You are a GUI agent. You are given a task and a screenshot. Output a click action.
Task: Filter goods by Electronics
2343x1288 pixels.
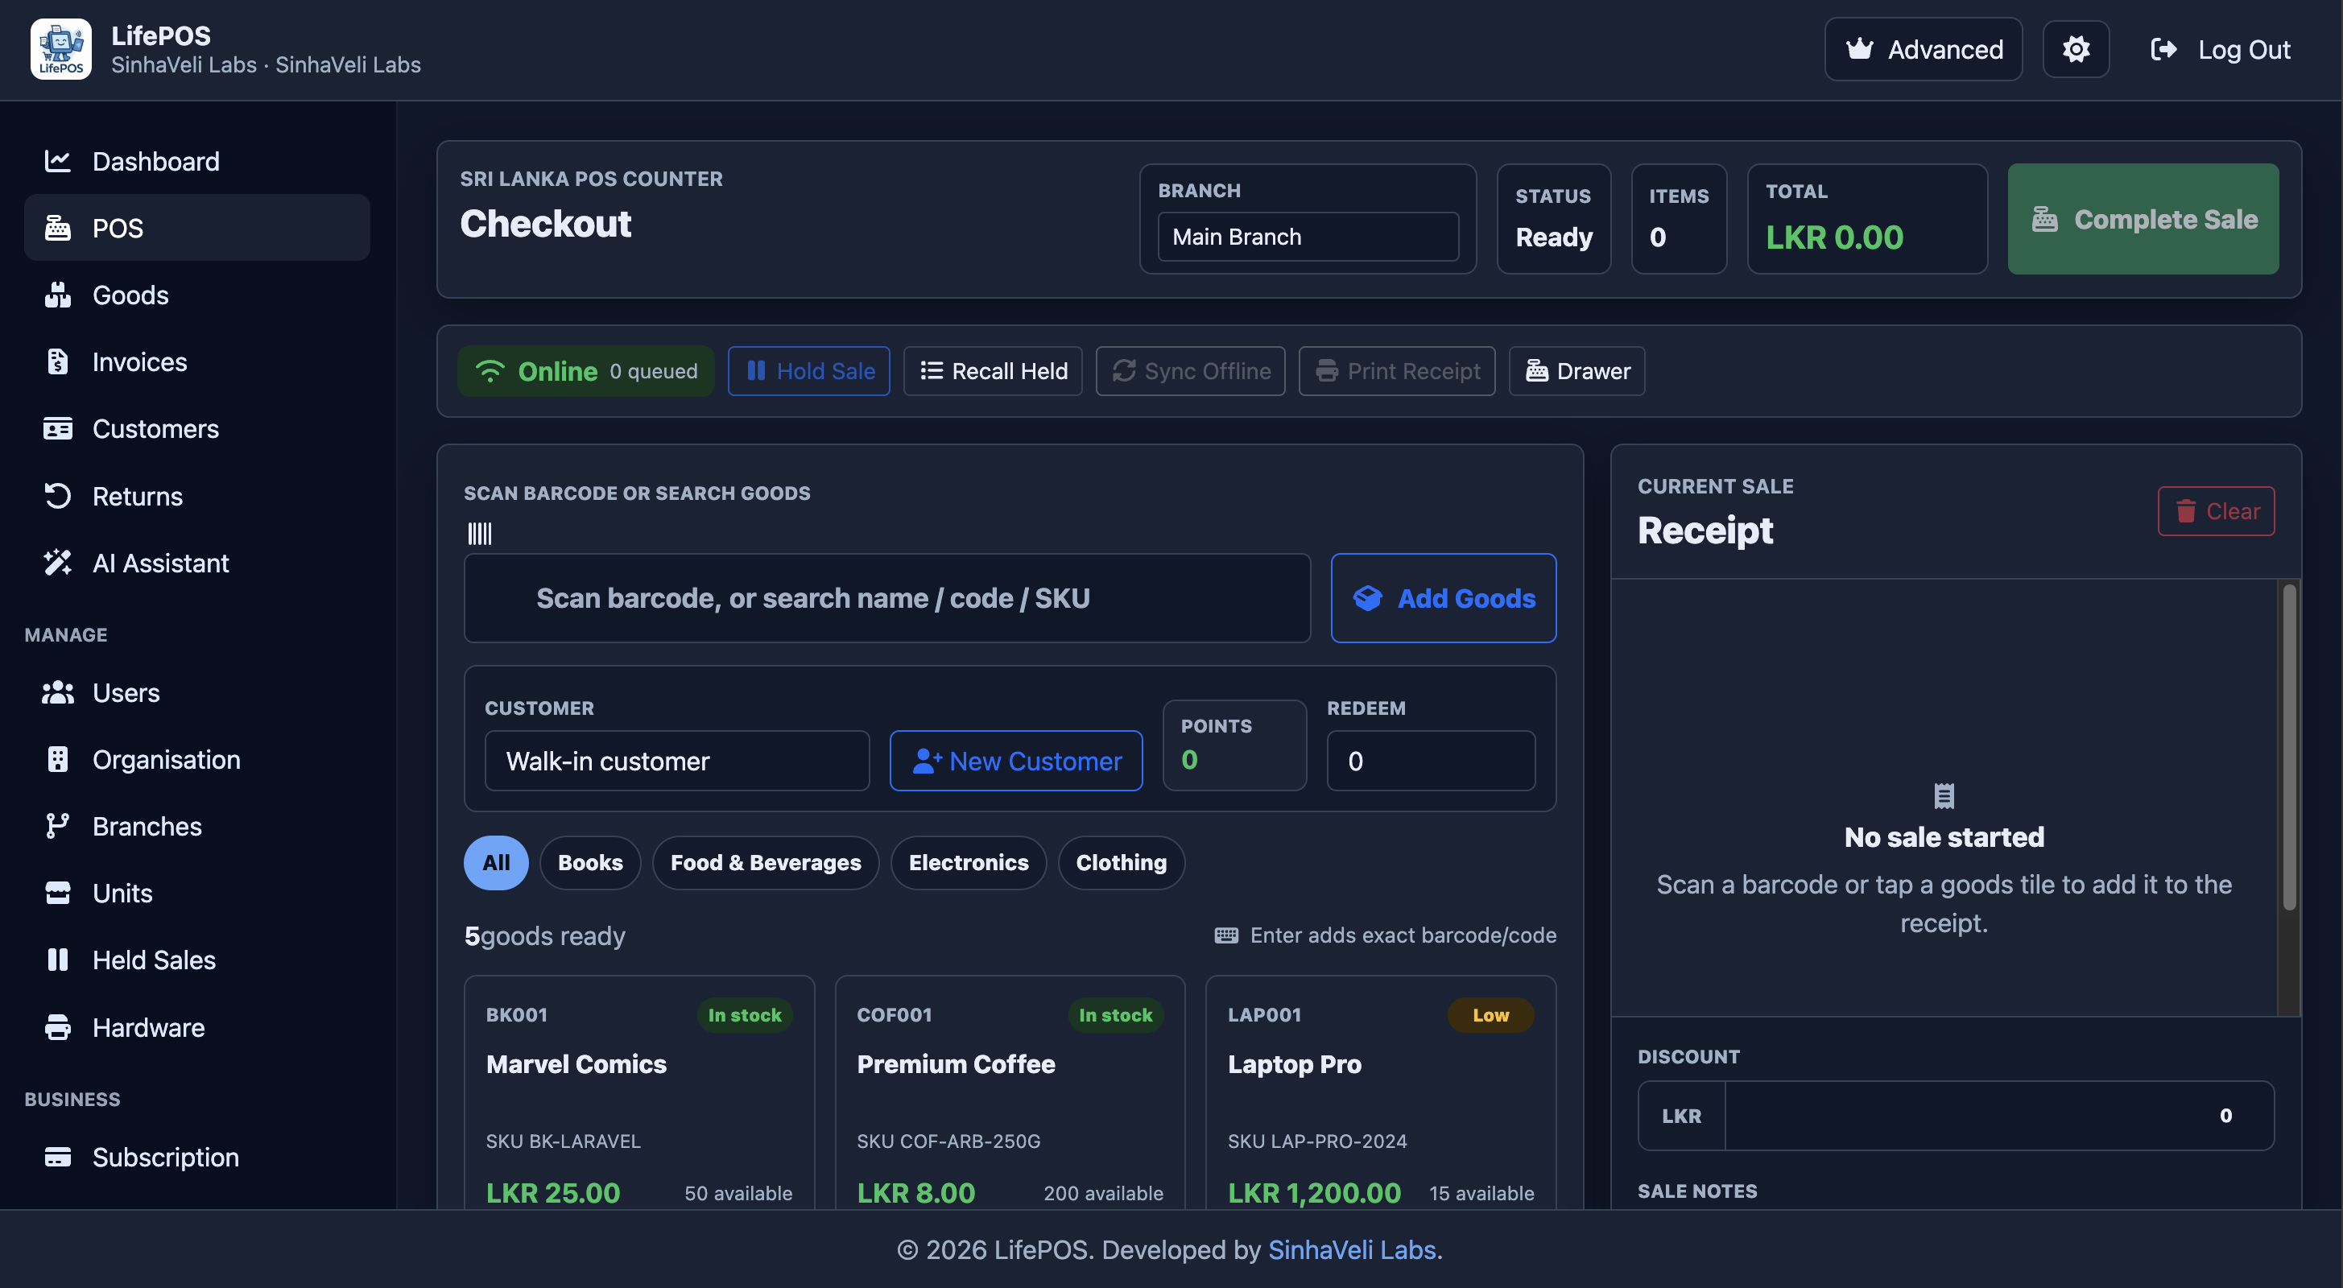(969, 862)
